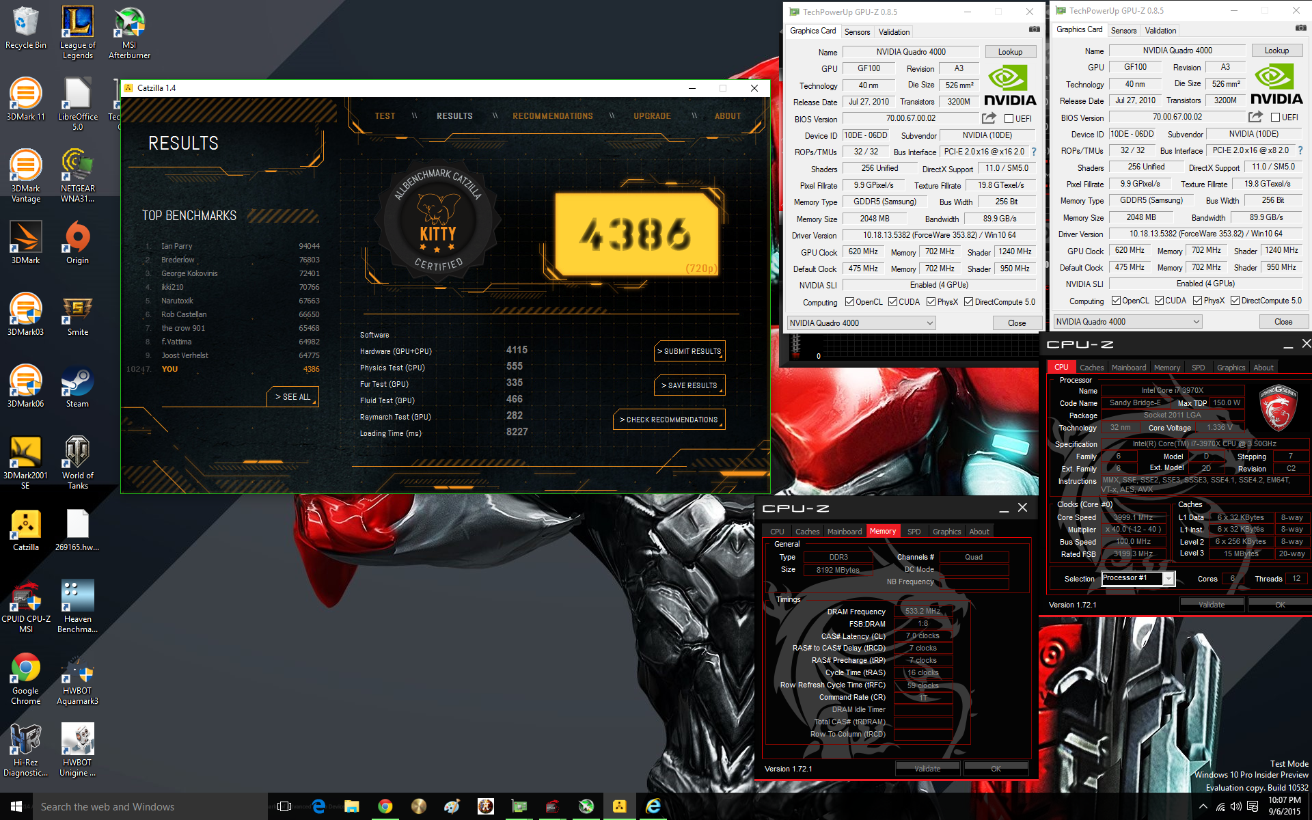Viewport: 1312px width, 820px height.
Task: Toggle CUDA checkbox in right GPU-Z window
Action: coord(1159,301)
